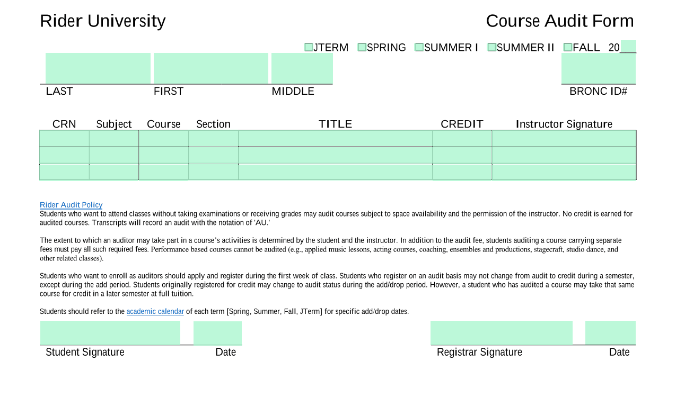Image resolution: width=676 pixels, height=397 pixels.
Task: Click the second row Course field
Action: click(x=164, y=155)
